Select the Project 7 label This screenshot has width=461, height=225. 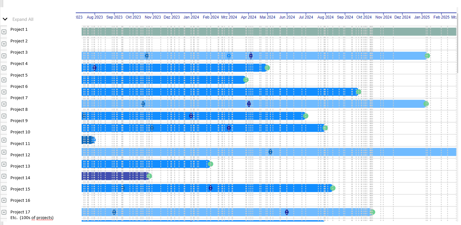point(19,98)
